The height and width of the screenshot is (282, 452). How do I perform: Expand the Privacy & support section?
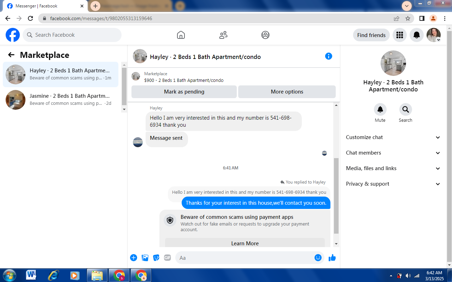pos(393,184)
